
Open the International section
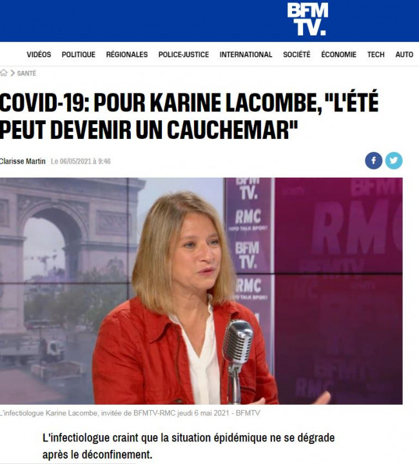[246, 55]
